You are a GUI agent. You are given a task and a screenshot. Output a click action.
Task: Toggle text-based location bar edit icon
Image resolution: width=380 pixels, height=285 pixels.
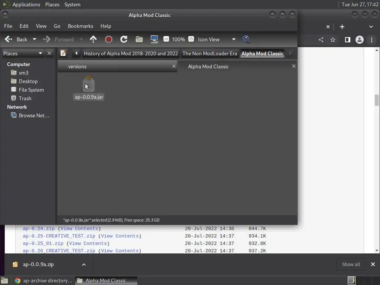63,53
